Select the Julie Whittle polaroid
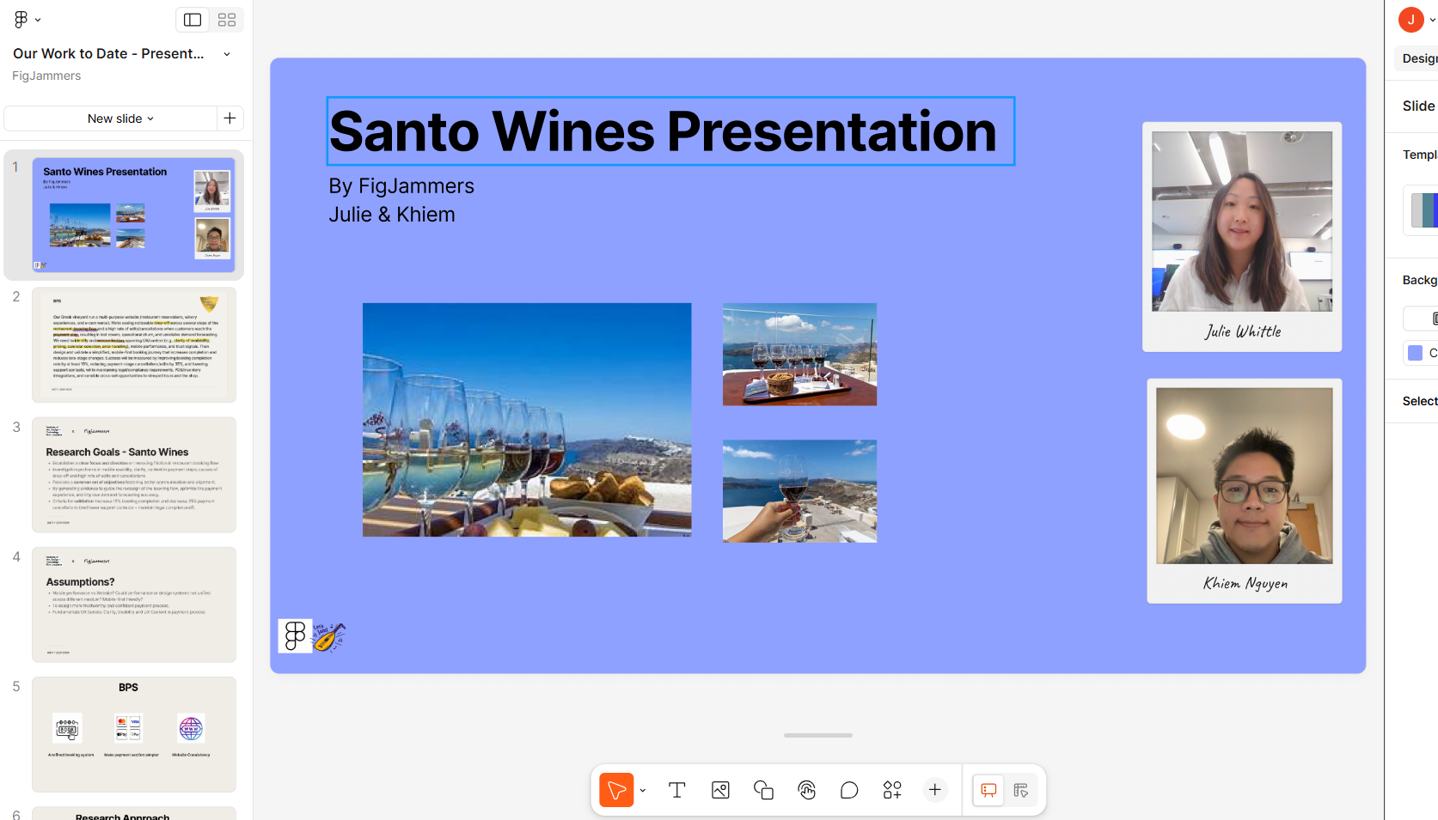This screenshot has width=1438, height=820. click(x=1242, y=237)
